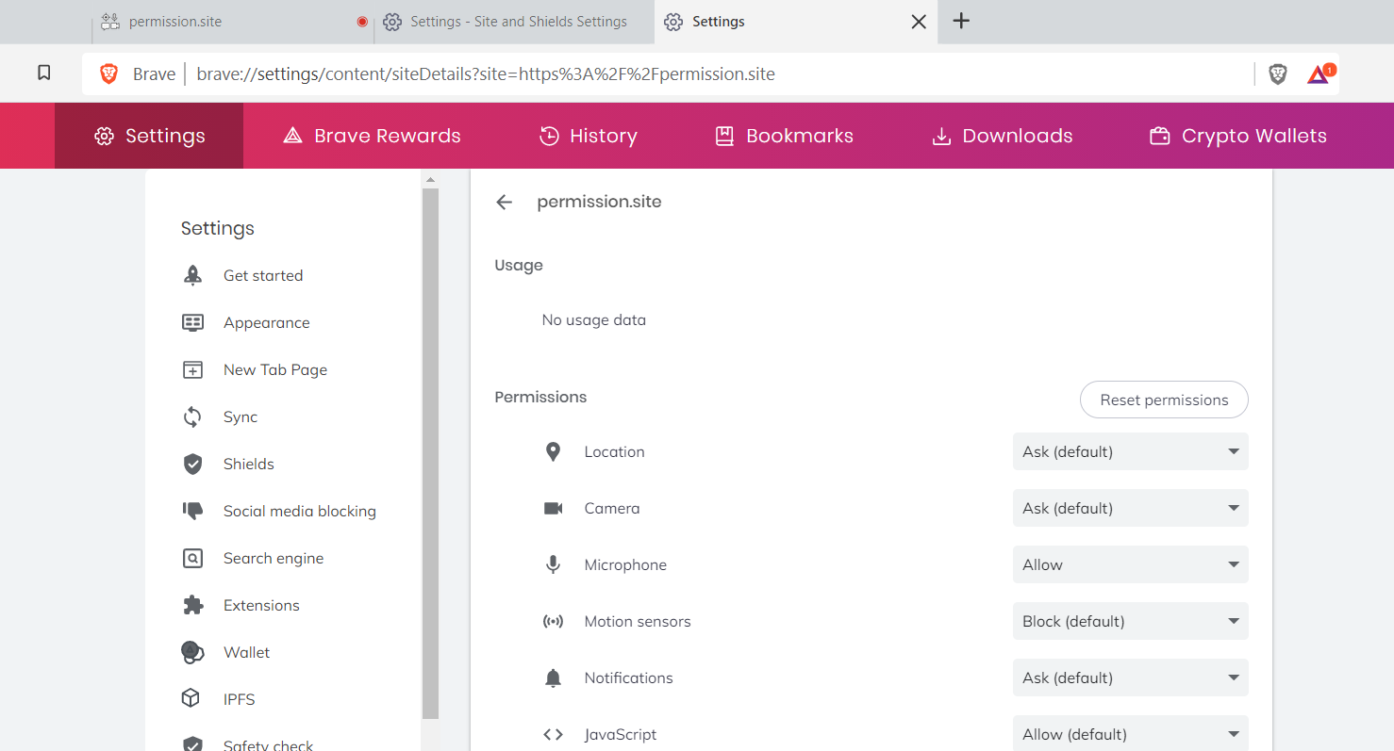Click the Brave lion logo in the address bar
This screenshot has width=1394, height=751.
(x=109, y=73)
